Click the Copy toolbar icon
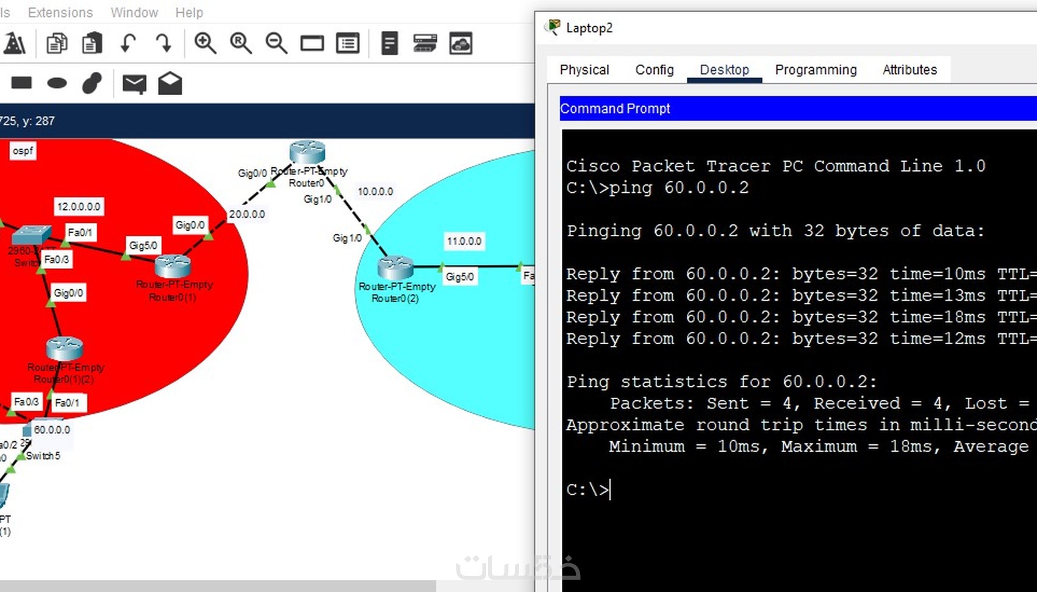The width and height of the screenshot is (1037, 592). [x=57, y=43]
